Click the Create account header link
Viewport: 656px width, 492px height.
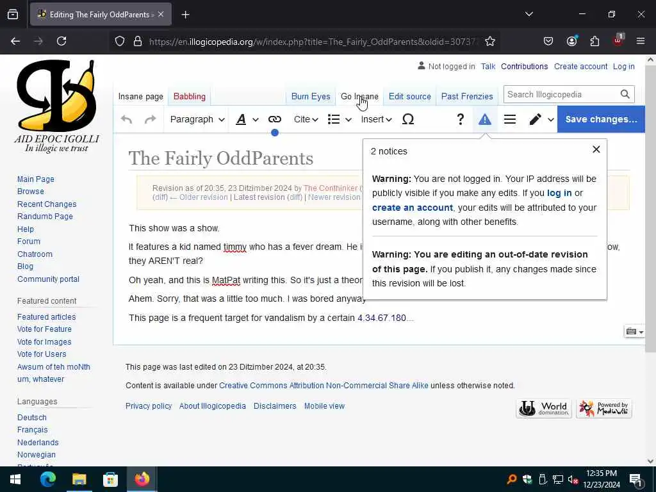pyautogui.click(x=580, y=67)
